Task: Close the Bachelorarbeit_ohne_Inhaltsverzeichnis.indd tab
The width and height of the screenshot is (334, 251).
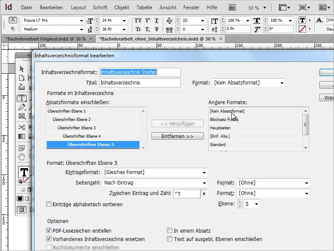Action: pyautogui.click(x=221, y=38)
